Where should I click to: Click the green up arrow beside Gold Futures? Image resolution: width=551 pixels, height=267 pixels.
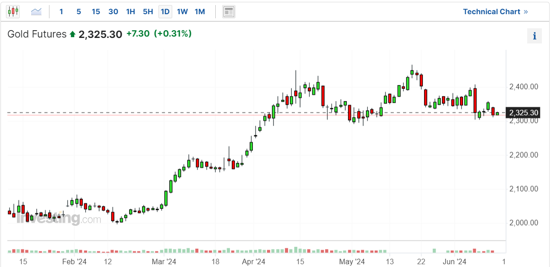pyautogui.click(x=72, y=34)
